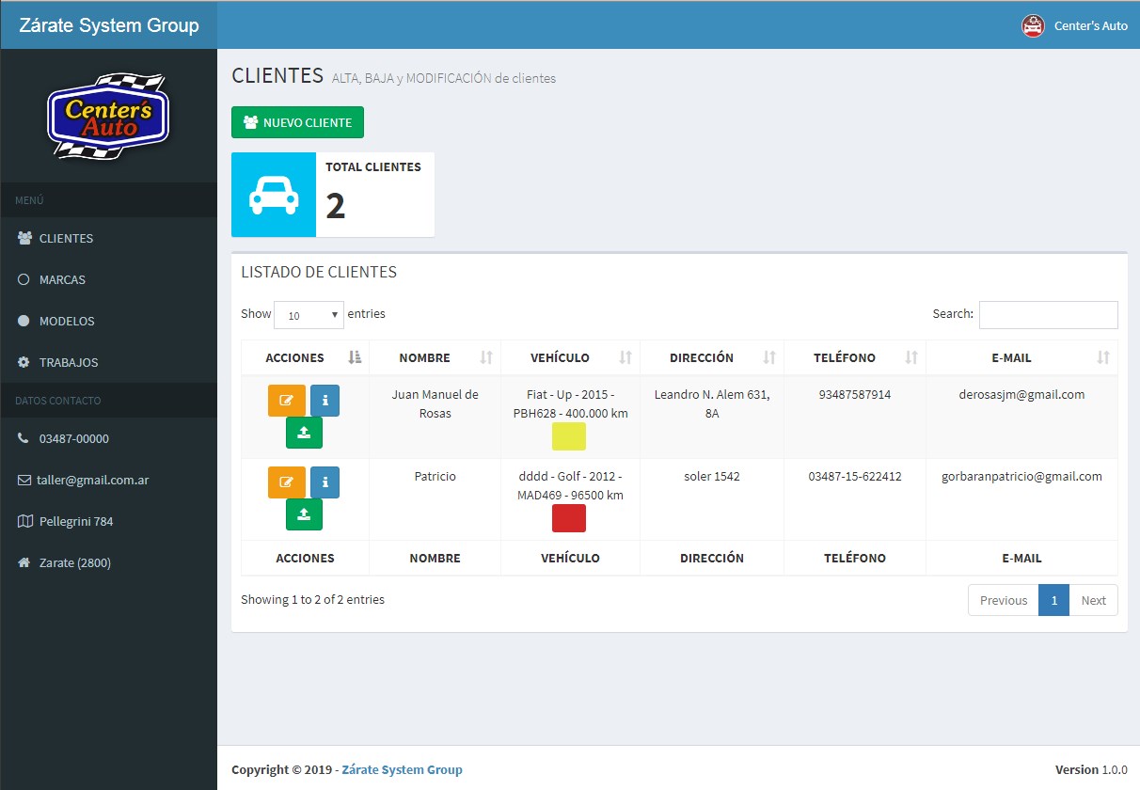Viewport: 1140px width, 790px height.
Task: Click the orange edit icon in Patricio's row
Action: pos(286,482)
